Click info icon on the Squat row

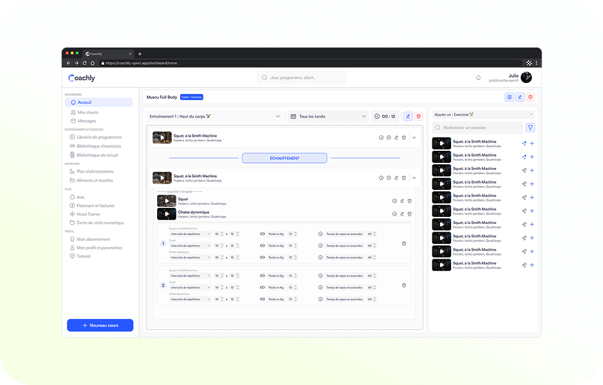point(395,201)
